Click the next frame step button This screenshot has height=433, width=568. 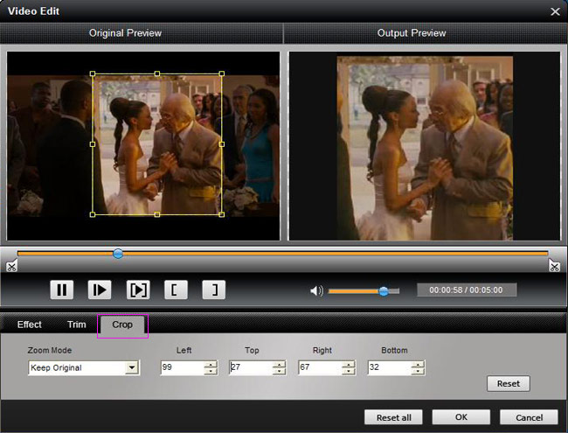pos(99,290)
